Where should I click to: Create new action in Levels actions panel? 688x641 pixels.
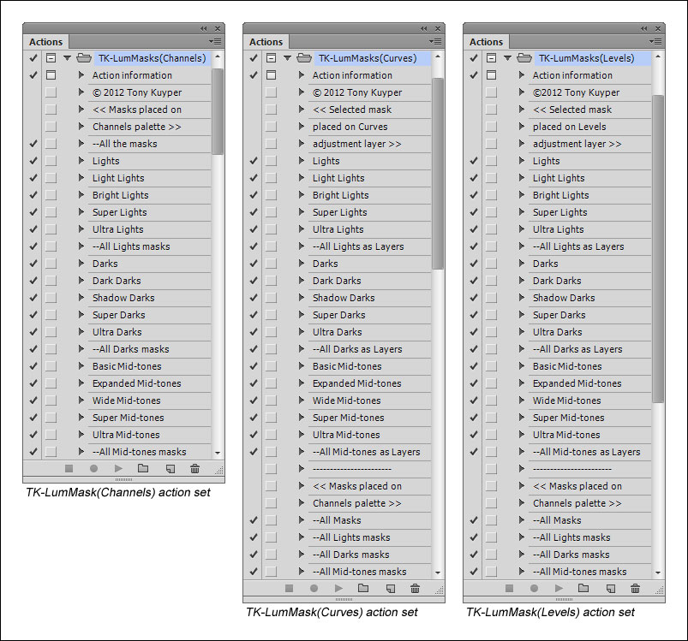(611, 589)
